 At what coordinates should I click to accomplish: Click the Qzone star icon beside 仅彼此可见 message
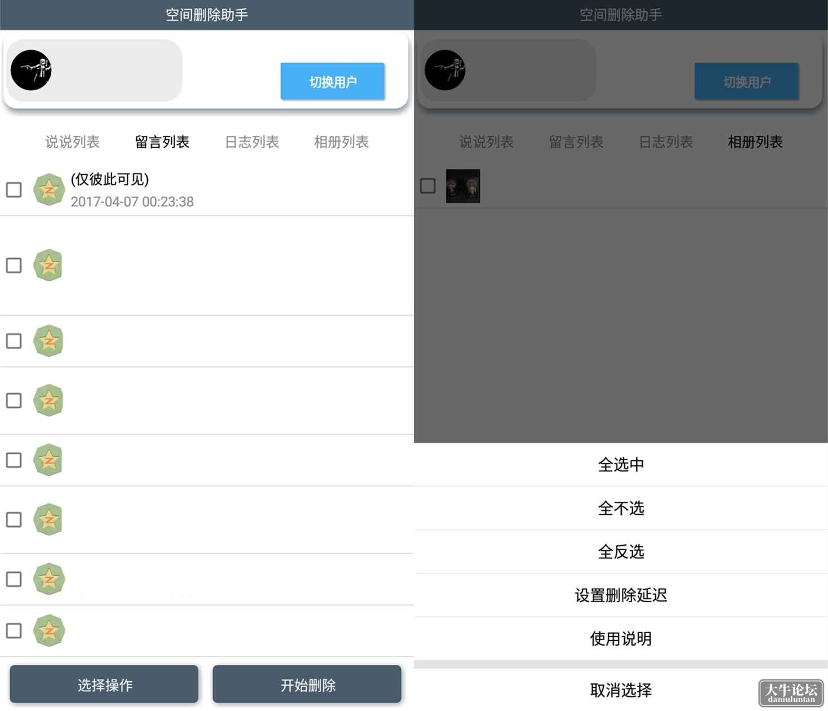click(48, 189)
